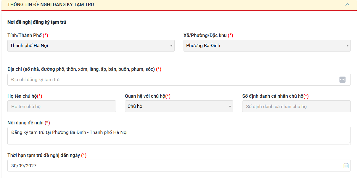This screenshot has height=178, width=357.
Task: Click the Số định danh cá nhân chủ hộ input
Action: (x=296, y=106)
